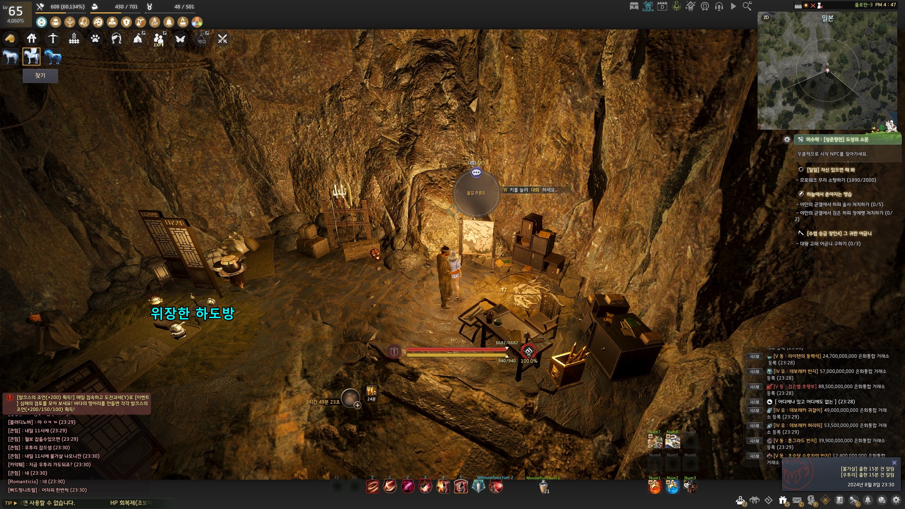Image resolution: width=905 pixels, height=509 pixels.
Task: Open quest widget settings gear
Action: [x=787, y=140]
